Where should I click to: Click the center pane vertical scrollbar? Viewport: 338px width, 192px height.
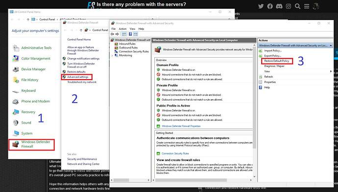254,98
